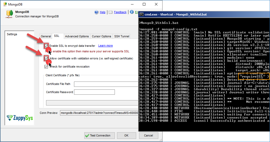Open the Advanced Options tab
This screenshot has height=142, width=270.
(77, 36)
